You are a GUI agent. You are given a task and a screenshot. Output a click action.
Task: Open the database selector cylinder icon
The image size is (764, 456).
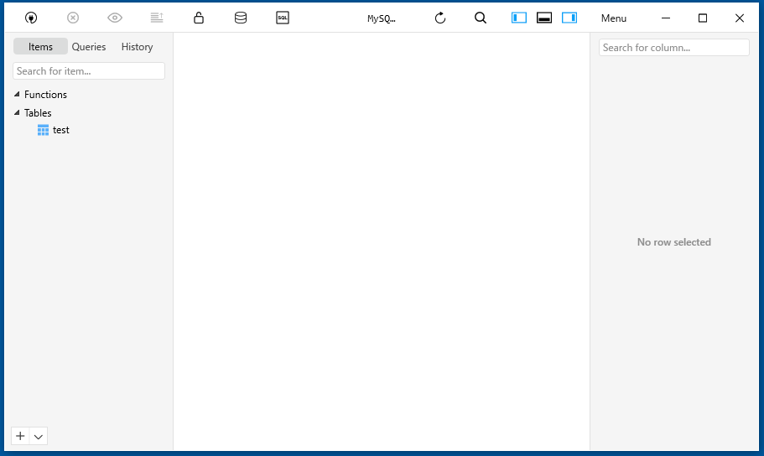[x=241, y=18]
